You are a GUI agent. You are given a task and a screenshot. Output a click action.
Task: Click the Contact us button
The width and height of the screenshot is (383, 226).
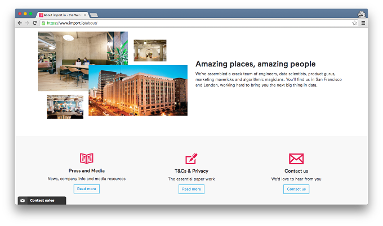[x=296, y=189]
